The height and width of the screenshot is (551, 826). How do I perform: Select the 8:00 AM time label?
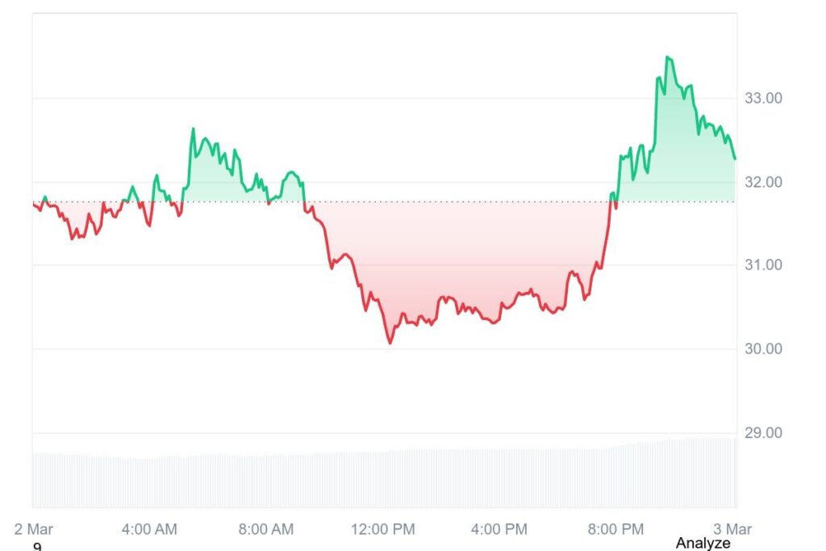(x=266, y=529)
